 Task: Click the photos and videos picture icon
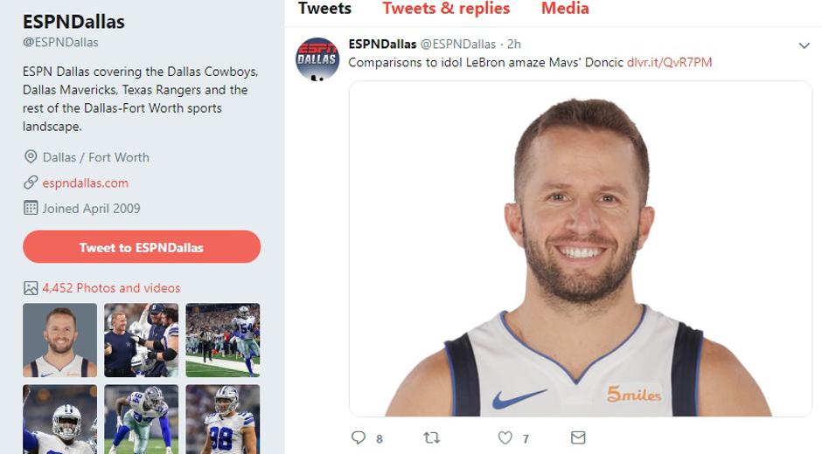(31, 288)
